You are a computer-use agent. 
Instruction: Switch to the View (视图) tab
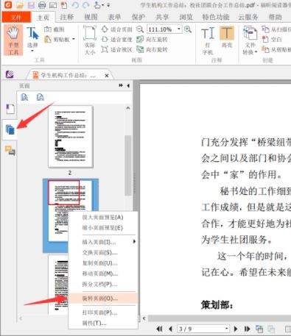tap(91, 17)
